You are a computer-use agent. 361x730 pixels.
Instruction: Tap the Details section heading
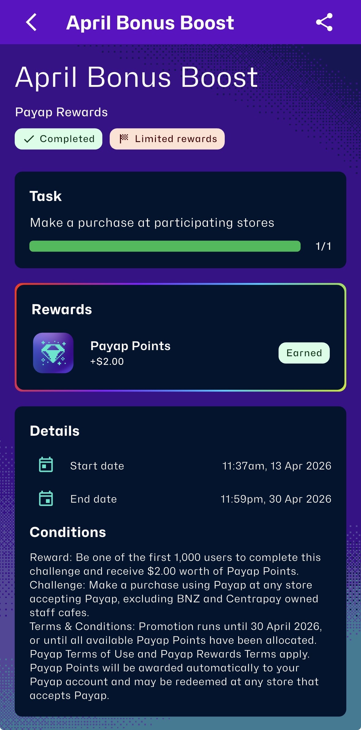point(55,431)
